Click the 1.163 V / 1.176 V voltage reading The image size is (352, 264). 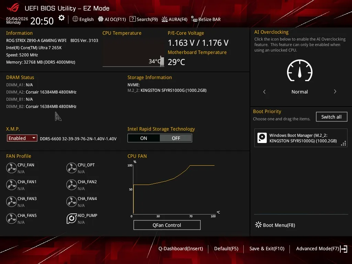(198, 43)
